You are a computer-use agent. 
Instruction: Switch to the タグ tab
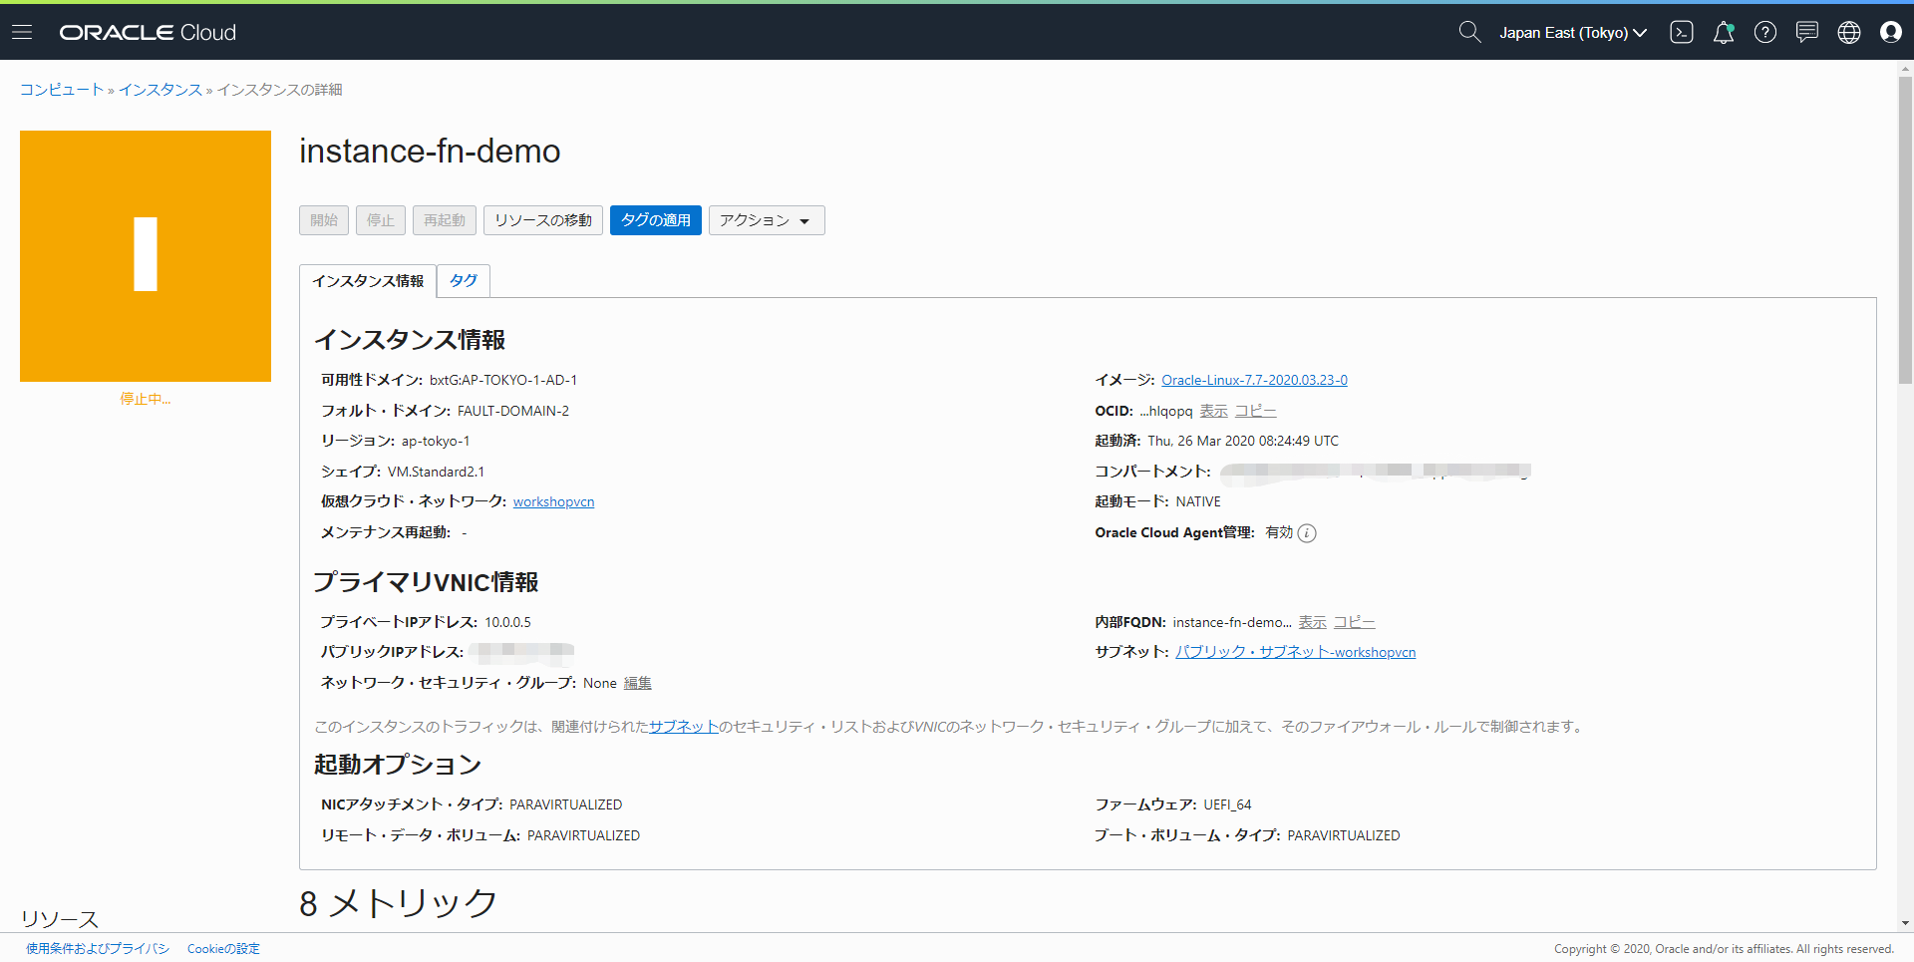point(463,281)
